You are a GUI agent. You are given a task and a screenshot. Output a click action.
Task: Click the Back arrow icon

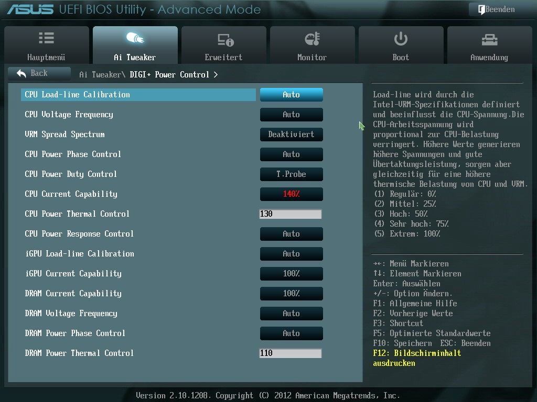coord(21,73)
